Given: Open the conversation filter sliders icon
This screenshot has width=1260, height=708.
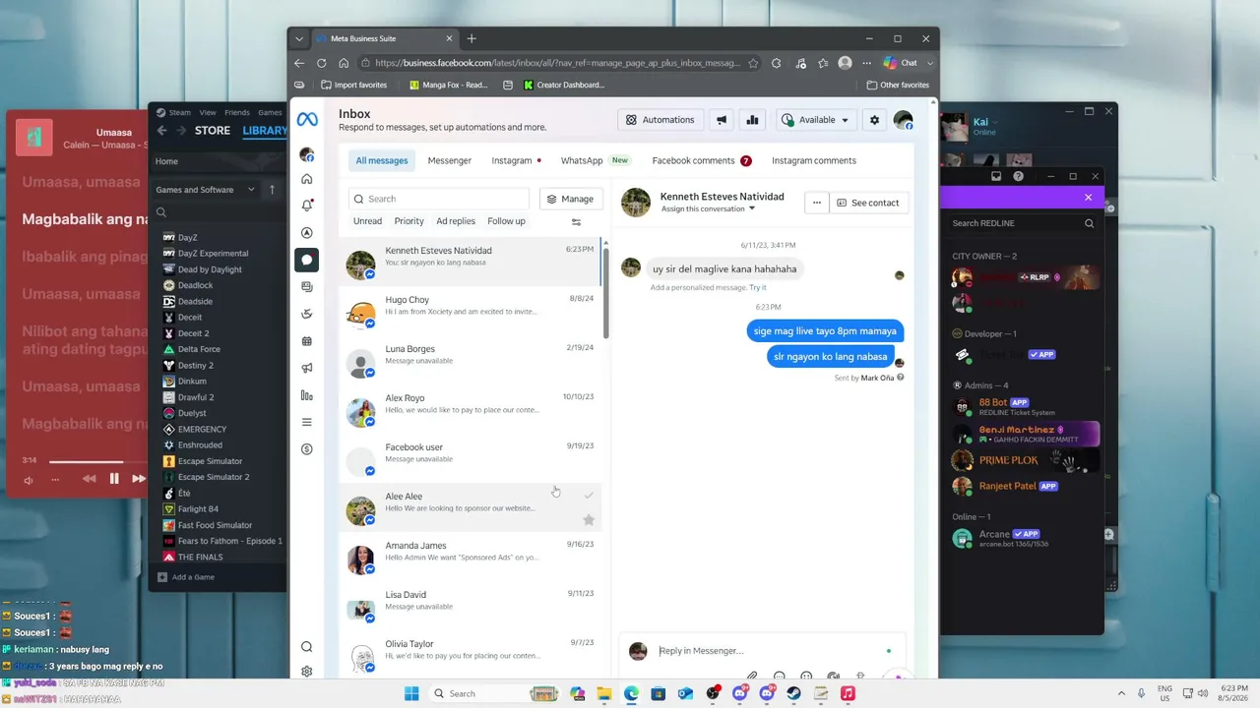Looking at the screenshot, I should [x=577, y=222].
